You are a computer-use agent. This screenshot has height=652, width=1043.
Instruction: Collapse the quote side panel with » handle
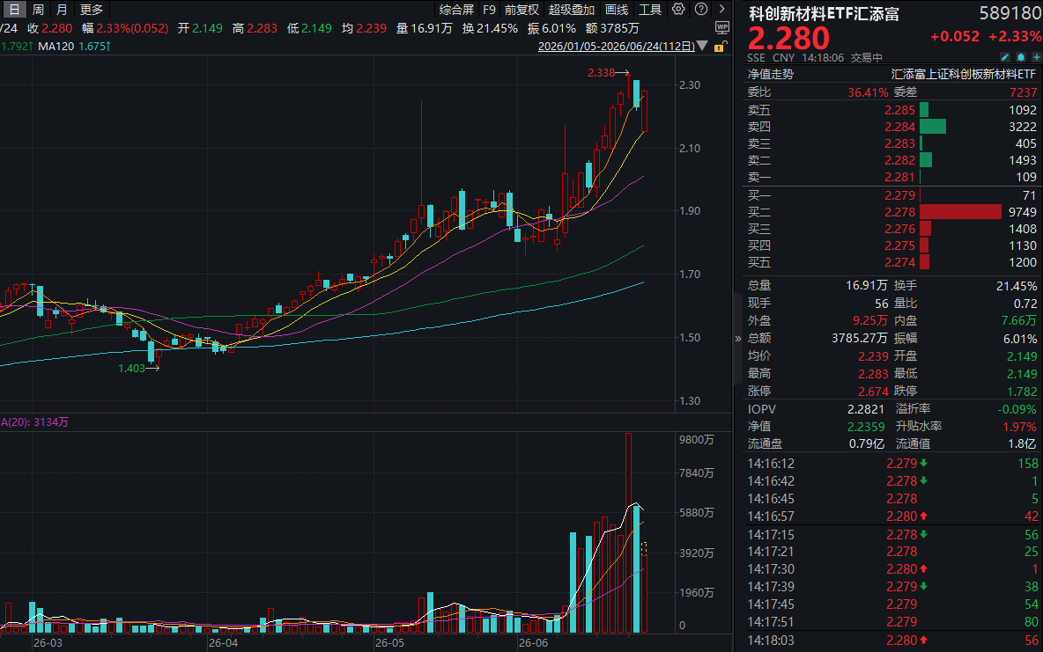[x=737, y=338]
